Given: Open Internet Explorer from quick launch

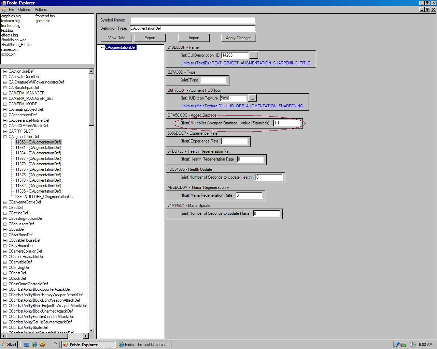Looking at the screenshot, I should point(34,345).
